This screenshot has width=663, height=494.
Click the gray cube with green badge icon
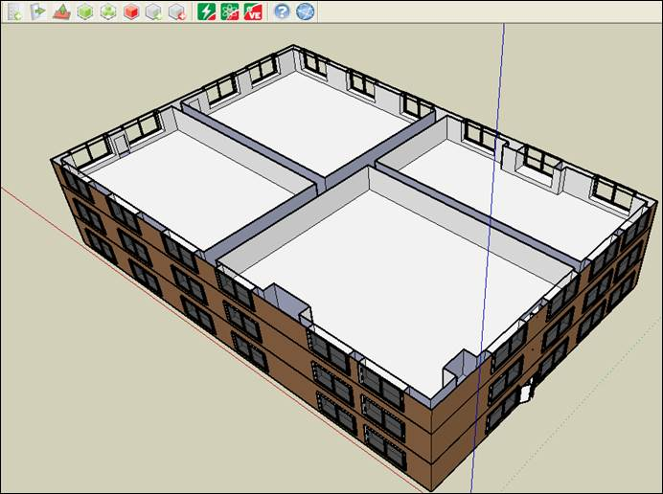click(153, 12)
